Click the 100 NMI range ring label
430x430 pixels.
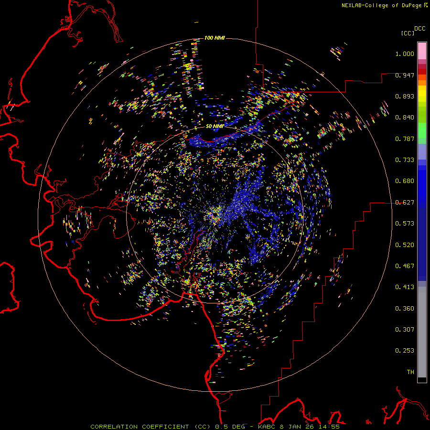pyautogui.click(x=215, y=38)
